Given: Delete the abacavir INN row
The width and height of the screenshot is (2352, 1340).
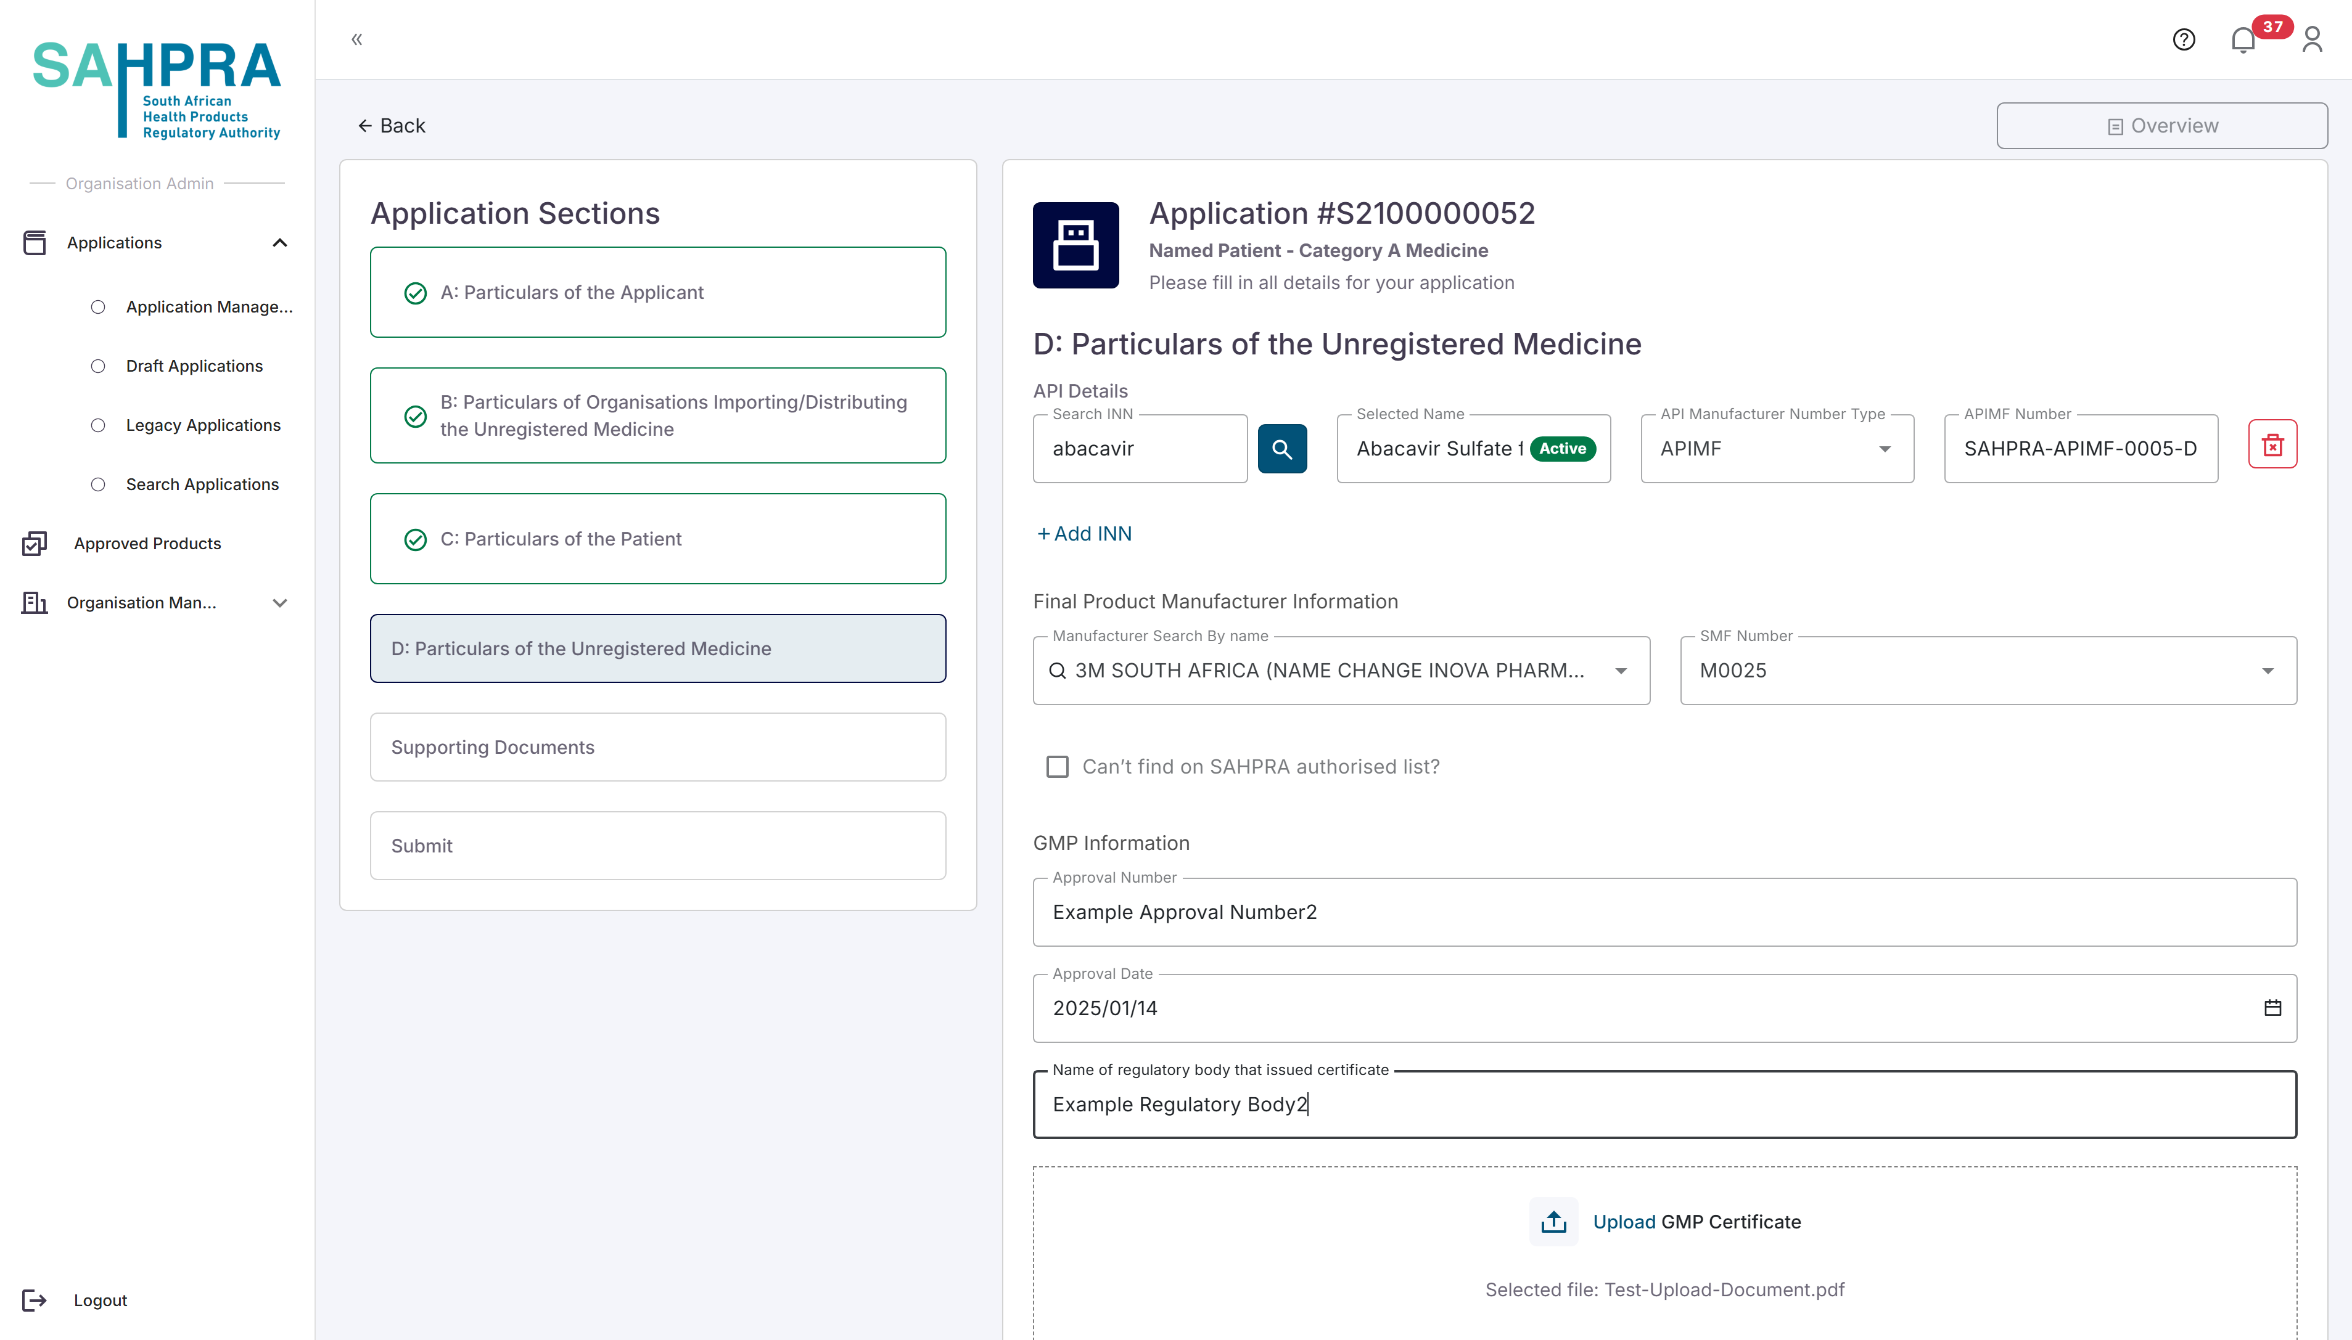Looking at the screenshot, I should 2272,446.
